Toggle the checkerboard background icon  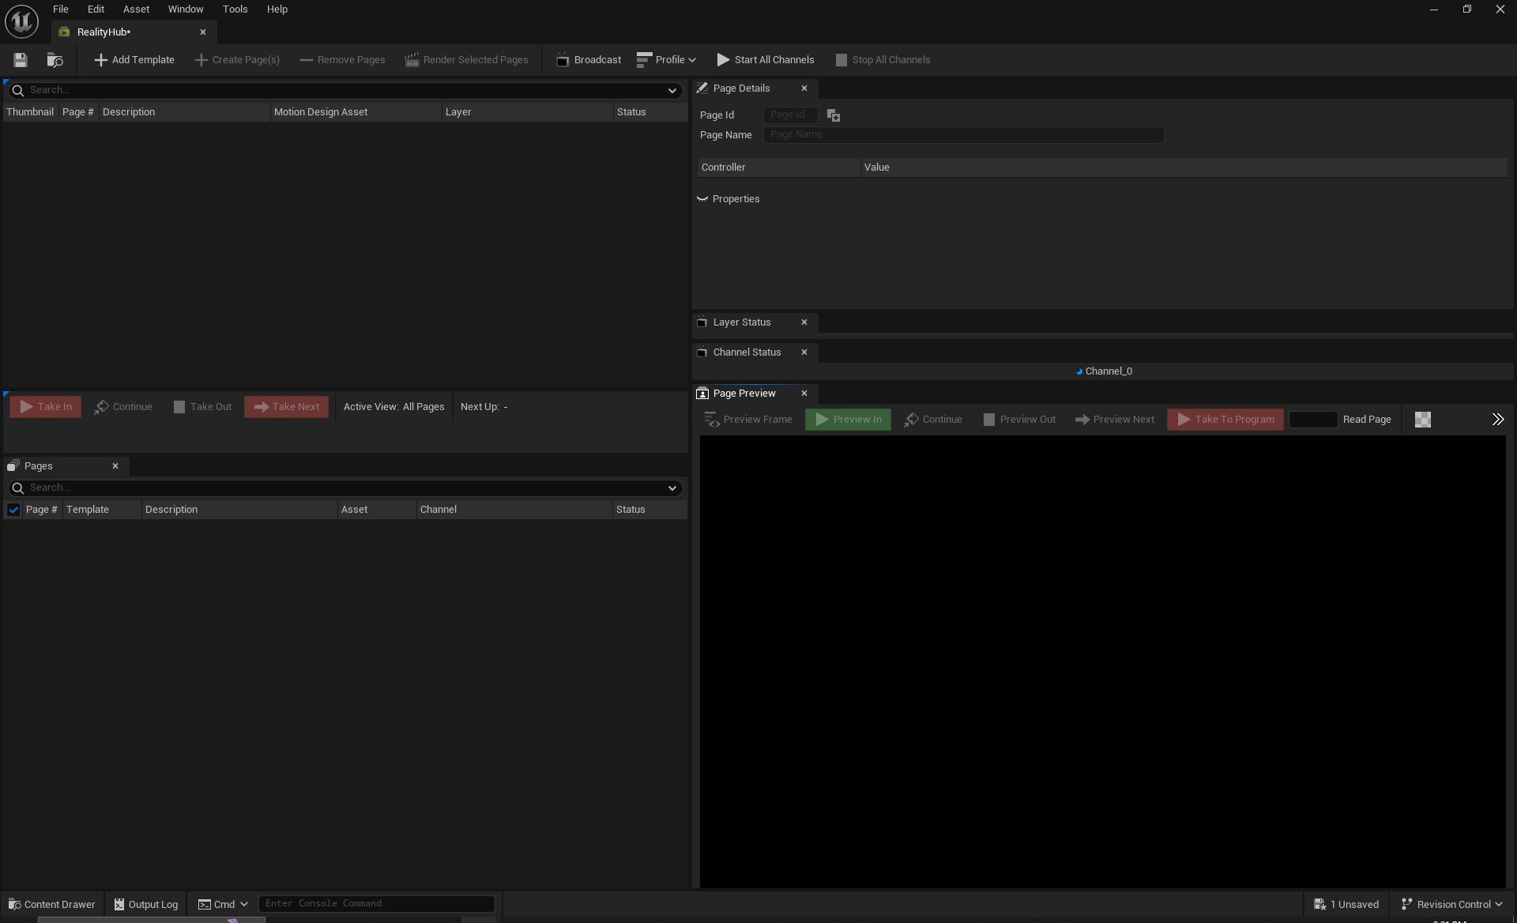click(x=1422, y=420)
